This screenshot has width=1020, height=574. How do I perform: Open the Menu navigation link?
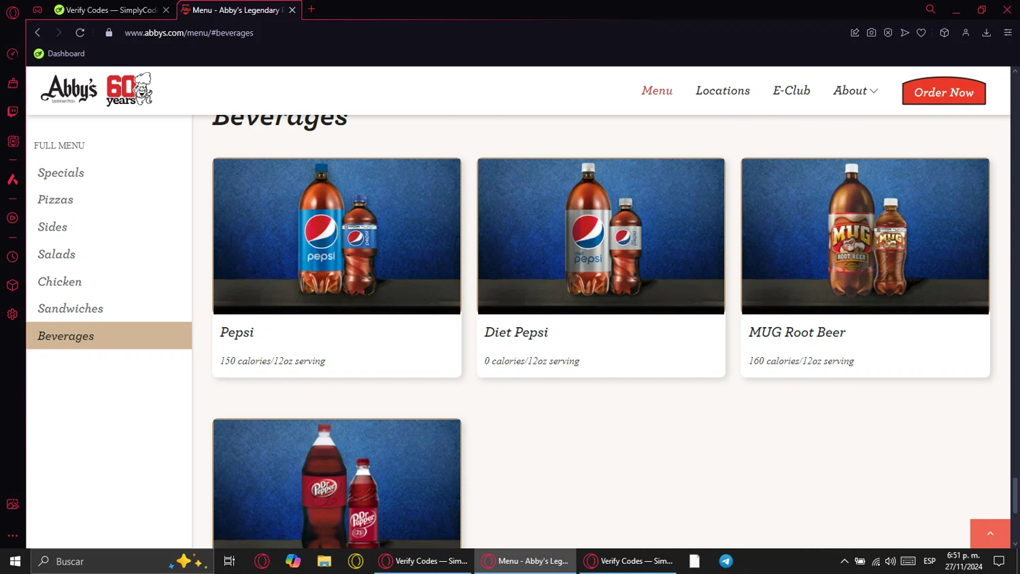(x=657, y=90)
